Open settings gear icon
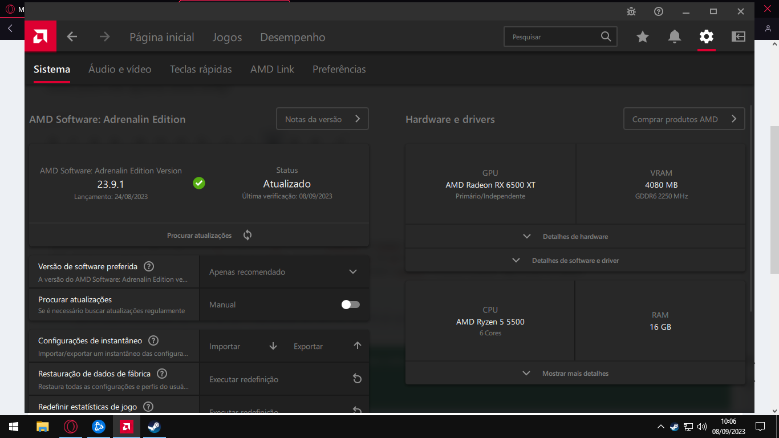 pos(707,36)
